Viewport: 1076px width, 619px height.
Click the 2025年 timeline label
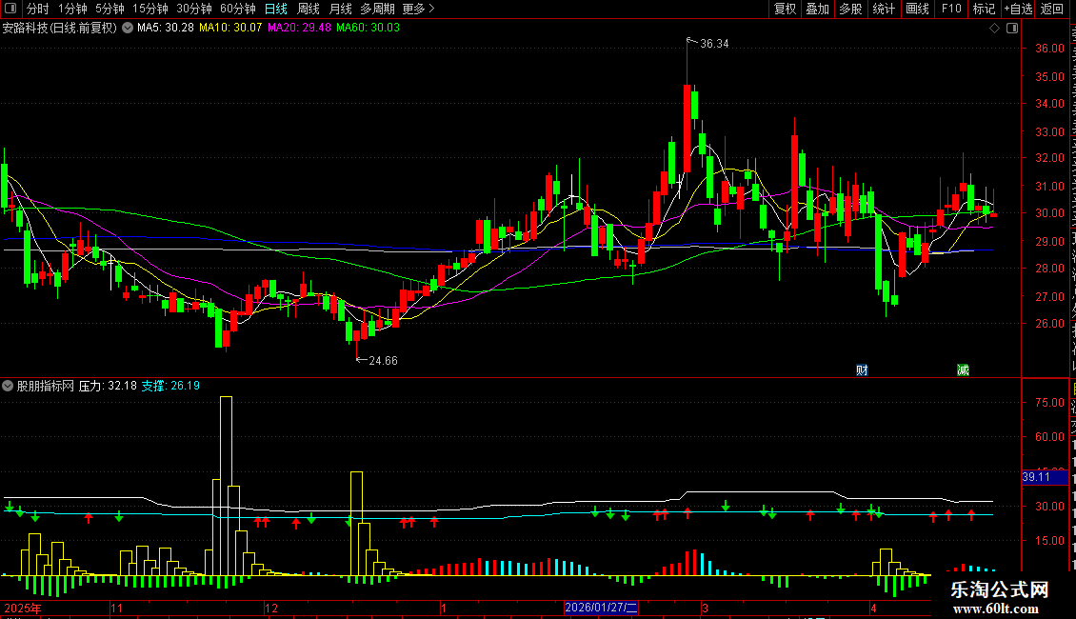pos(23,608)
